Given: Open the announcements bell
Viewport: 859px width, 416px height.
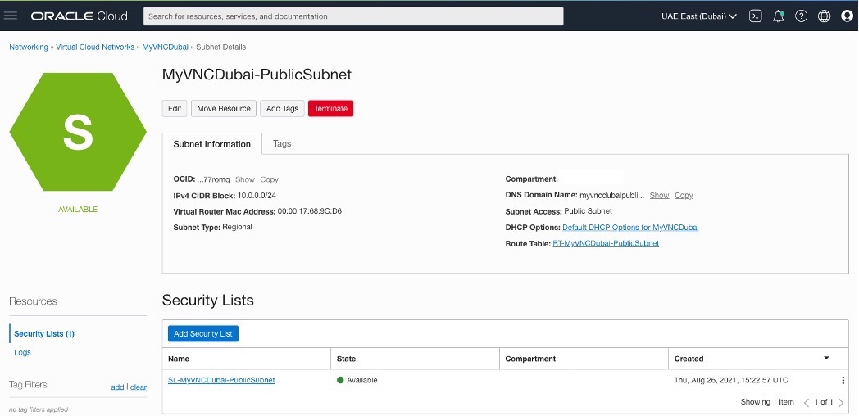Looking at the screenshot, I should tap(779, 16).
